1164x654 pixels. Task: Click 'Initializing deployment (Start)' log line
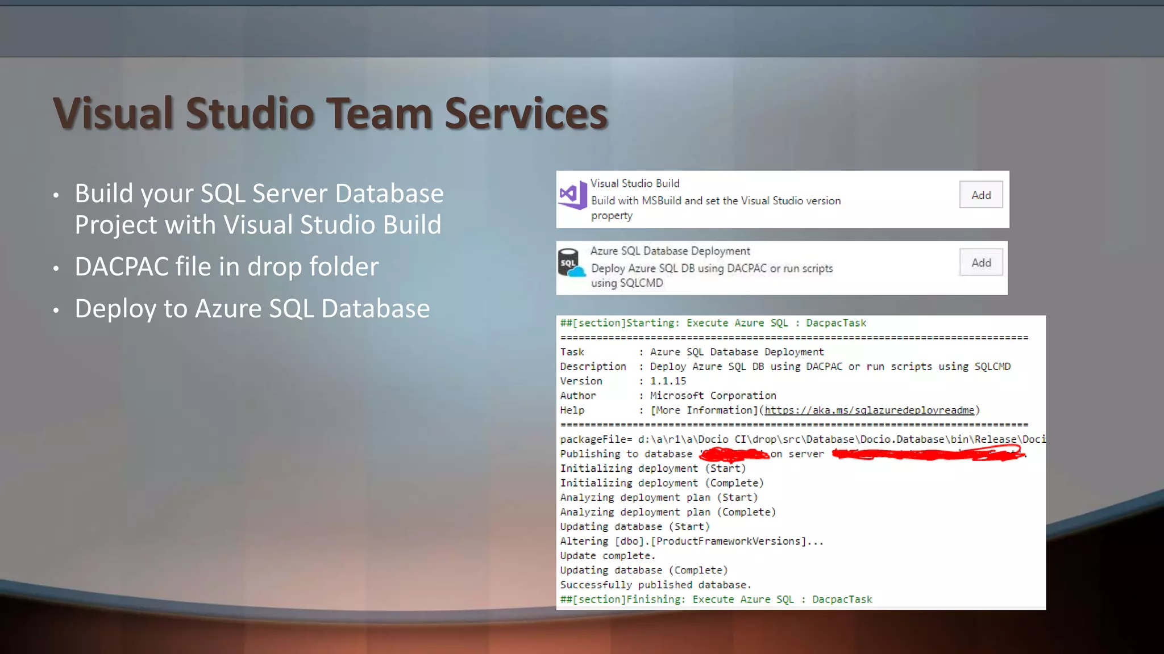(653, 468)
